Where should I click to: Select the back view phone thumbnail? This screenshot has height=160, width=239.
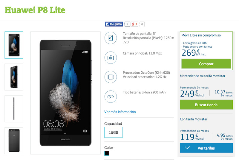coord(14,141)
